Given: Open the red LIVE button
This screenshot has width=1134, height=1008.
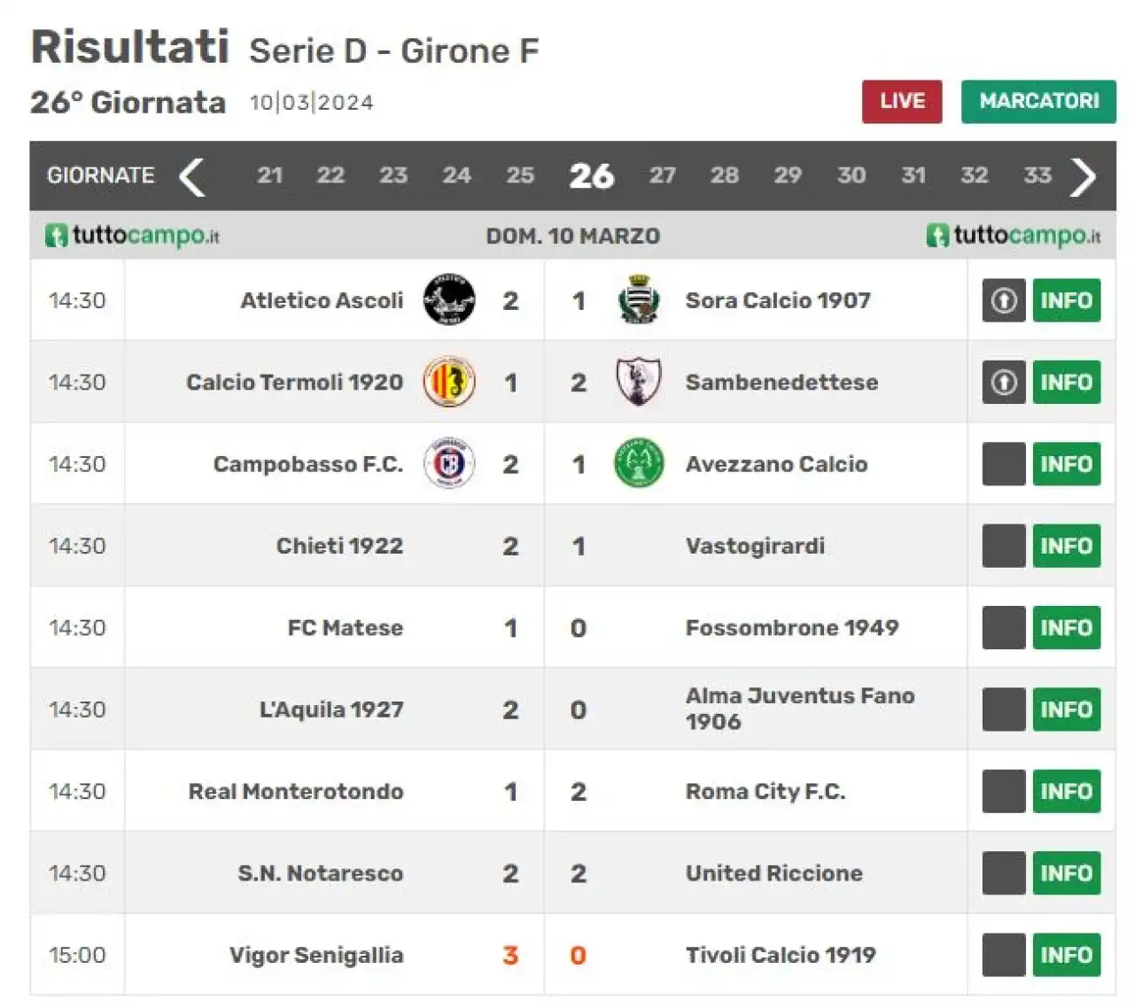Looking at the screenshot, I should click(x=902, y=101).
